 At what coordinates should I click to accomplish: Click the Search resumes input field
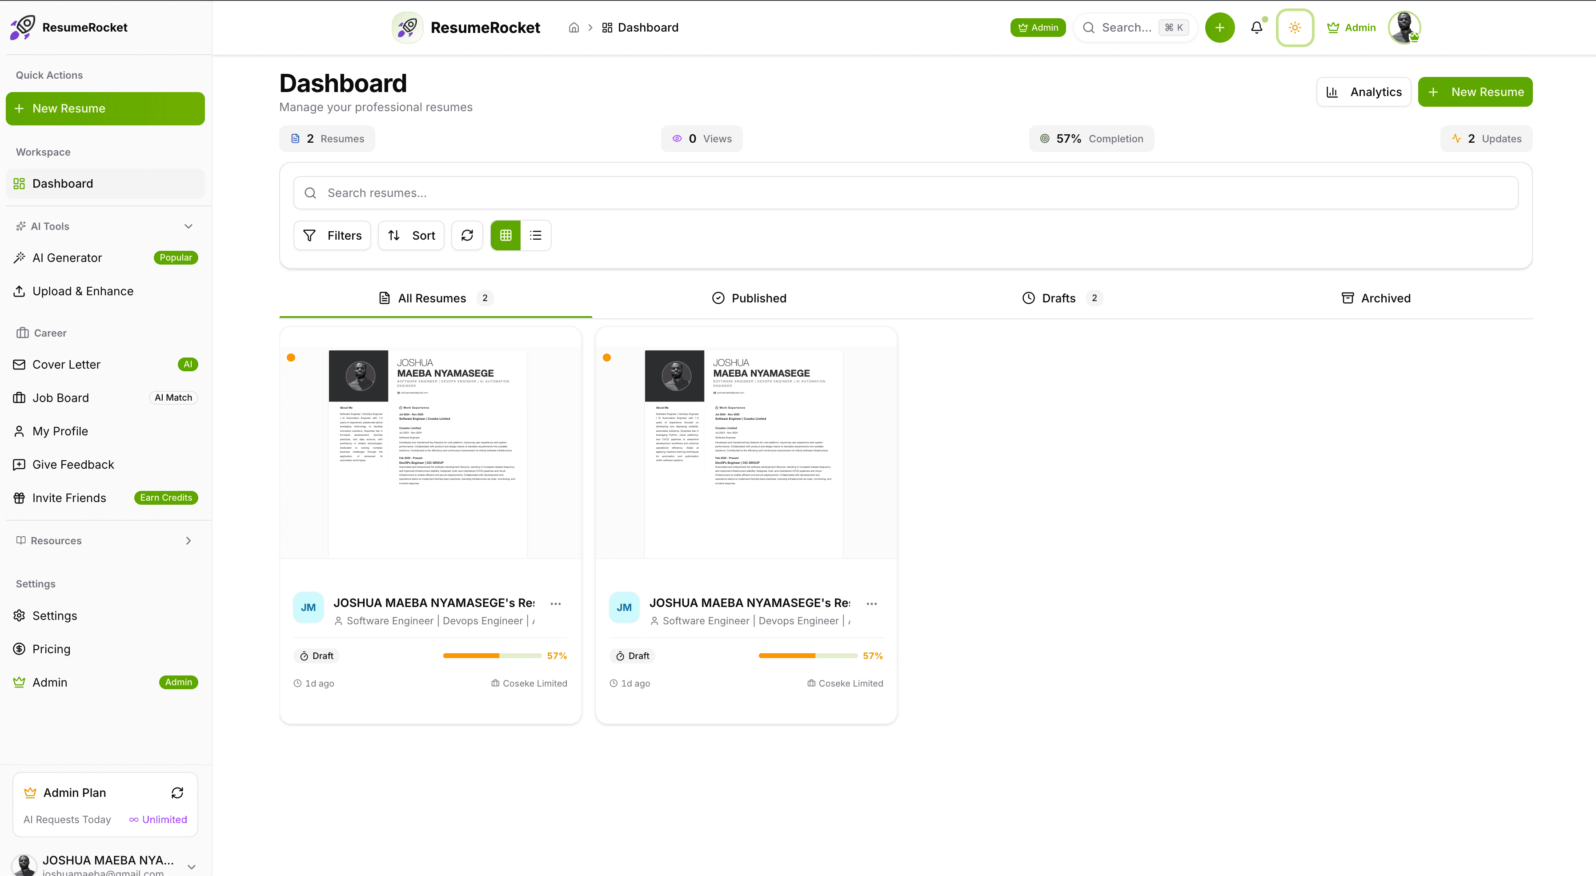click(906, 193)
